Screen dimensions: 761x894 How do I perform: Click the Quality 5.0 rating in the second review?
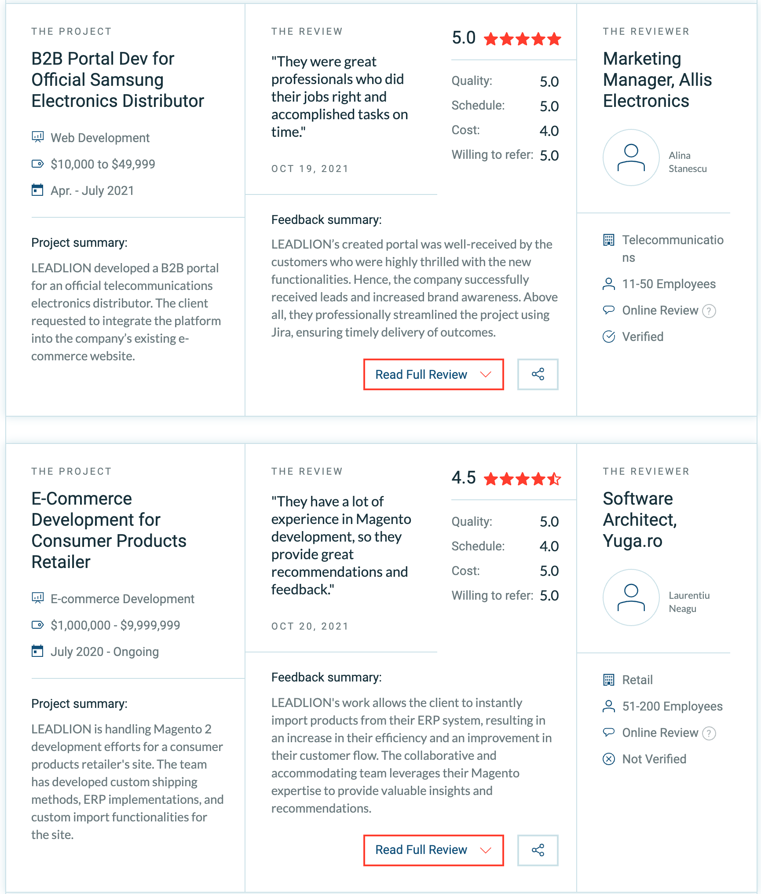(549, 521)
